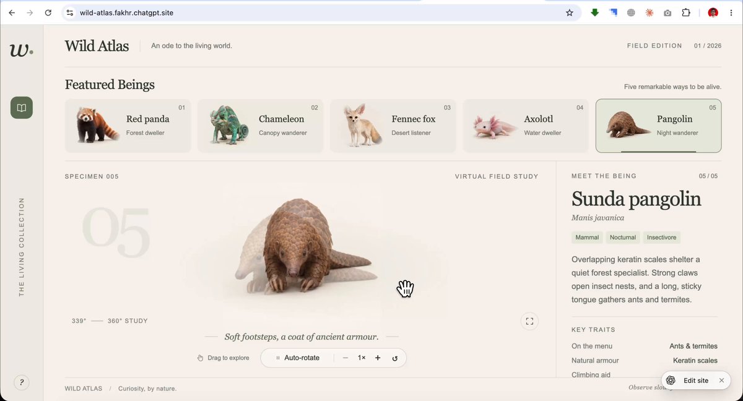Screen dimensions: 743x401
Task: Click the 'Ants & termites' value
Action: click(693, 346)
